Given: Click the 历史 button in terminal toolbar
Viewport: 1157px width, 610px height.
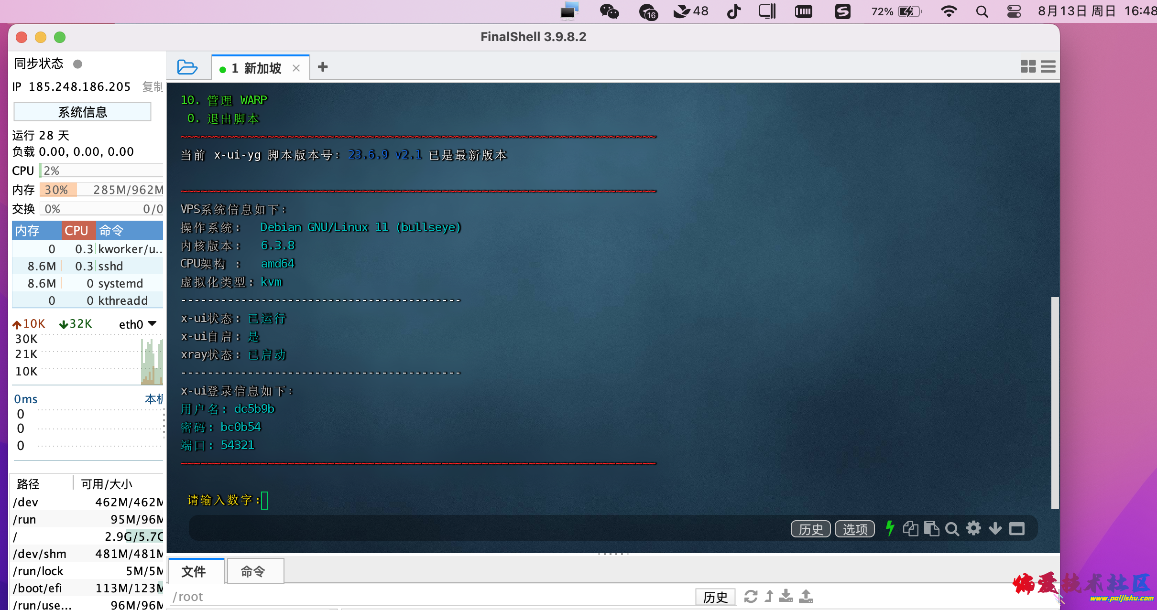Looking at the screenshot, I should [809, 527].
